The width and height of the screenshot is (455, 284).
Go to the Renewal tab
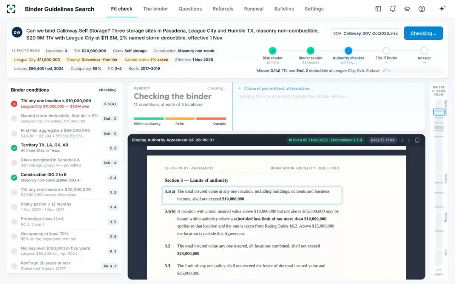254,9
